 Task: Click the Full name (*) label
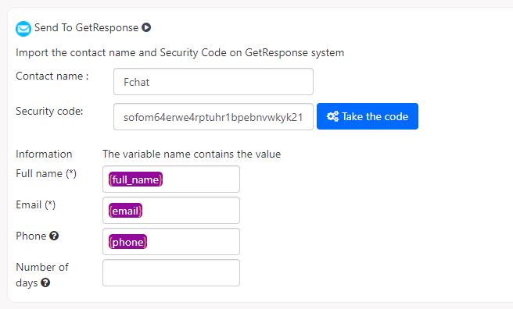[x=46, y=173]
